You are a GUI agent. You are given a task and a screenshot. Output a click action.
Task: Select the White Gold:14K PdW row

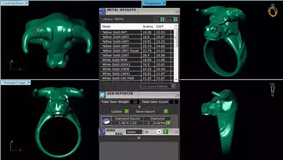[137, 79]
